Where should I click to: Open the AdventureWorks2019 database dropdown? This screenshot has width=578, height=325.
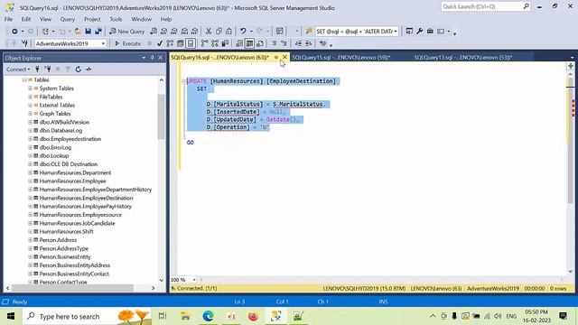click(103, 43)
